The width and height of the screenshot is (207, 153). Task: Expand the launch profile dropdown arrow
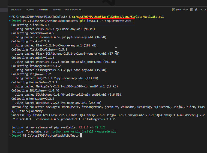(x=187, y=10)
